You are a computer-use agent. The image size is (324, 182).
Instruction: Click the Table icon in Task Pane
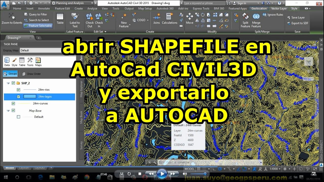[x=22, y=62]
